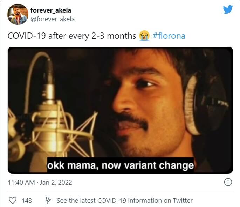Like the tweet with the heart icon

click(x=13, y=200)
